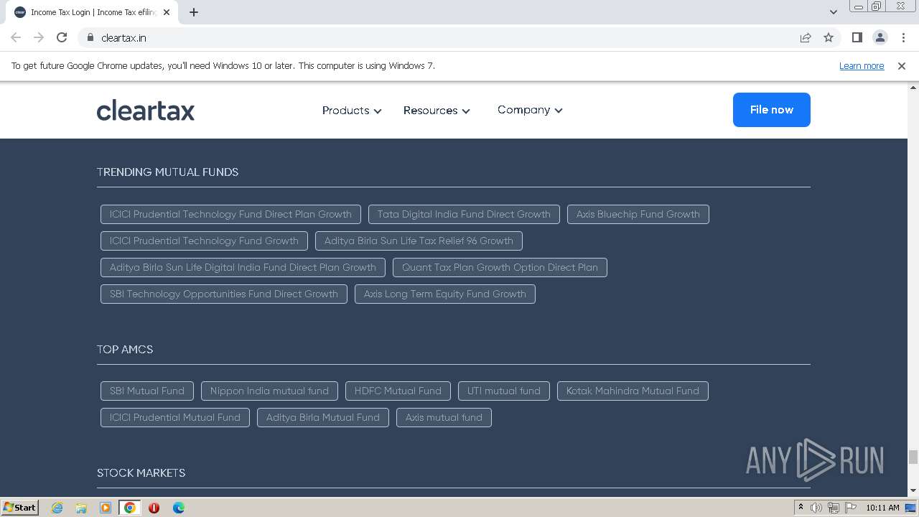The image size is (919, 517).
Task: Click the page vertical scrollbar thumb
Action: [x=913, y=457]
